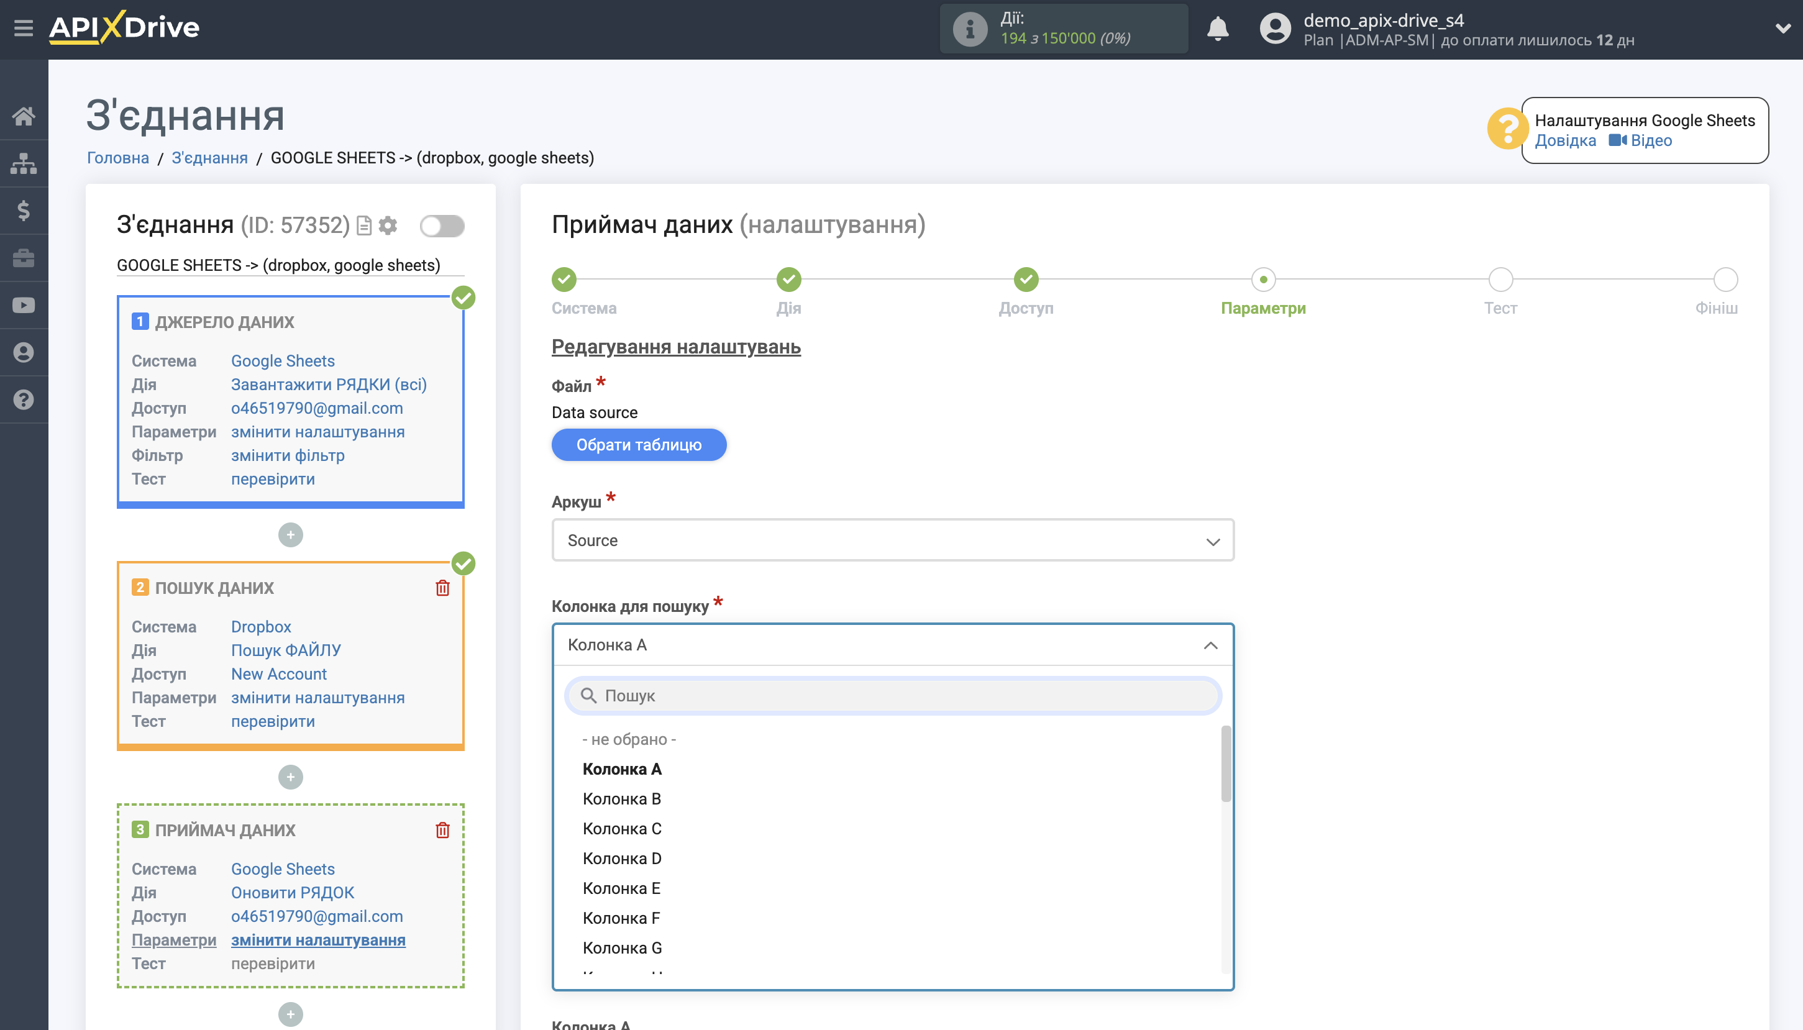
Task: Open the connections hierarchy icon in sidebar
Action: coord(24,163)
